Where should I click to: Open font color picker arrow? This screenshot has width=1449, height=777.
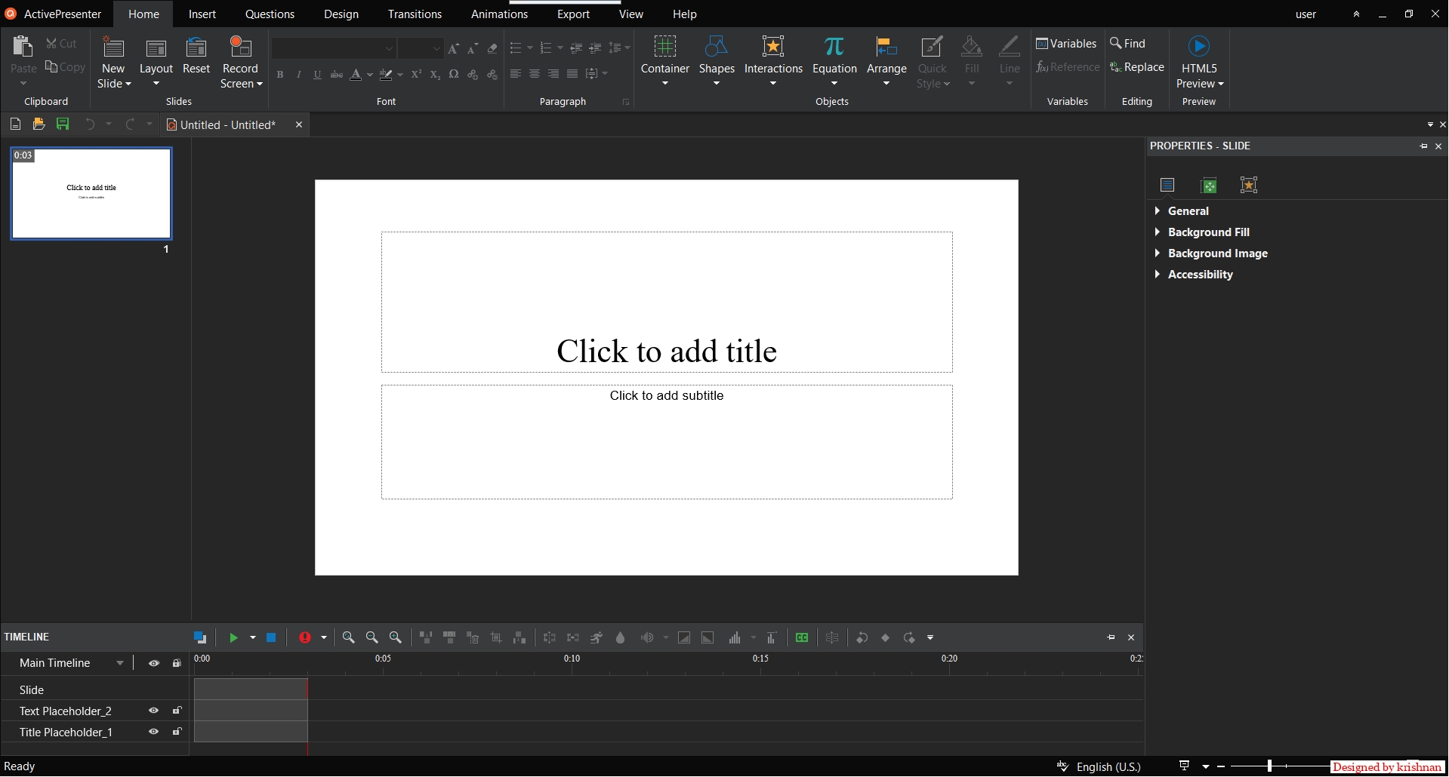[370, 74]
